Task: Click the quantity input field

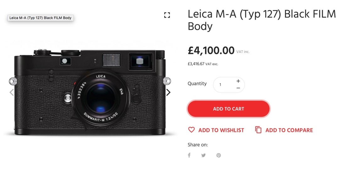Action: (224, 85)
